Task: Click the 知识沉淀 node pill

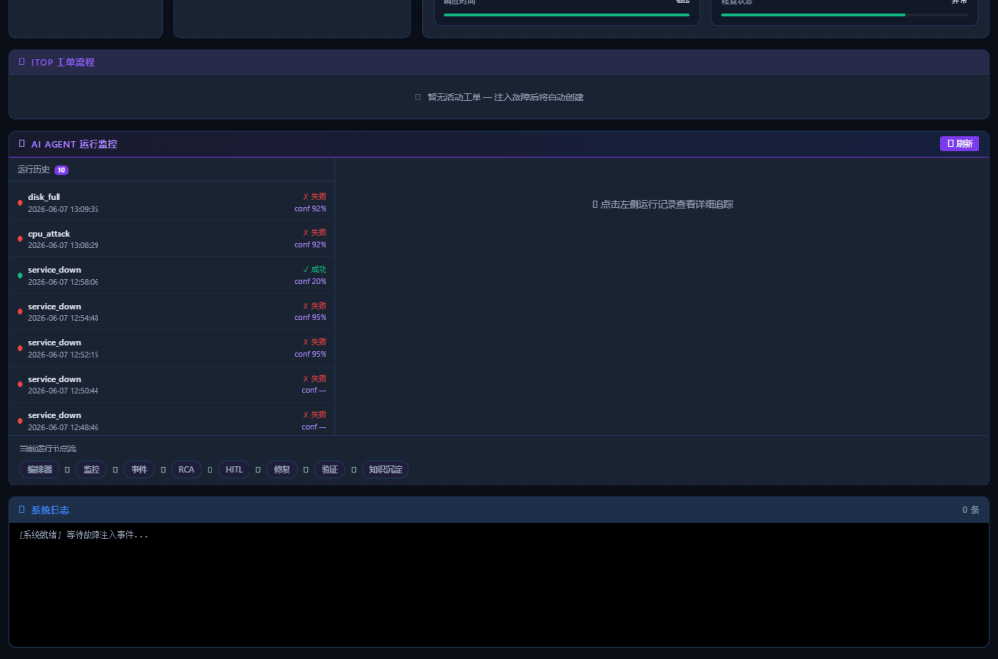Action: 385,469
